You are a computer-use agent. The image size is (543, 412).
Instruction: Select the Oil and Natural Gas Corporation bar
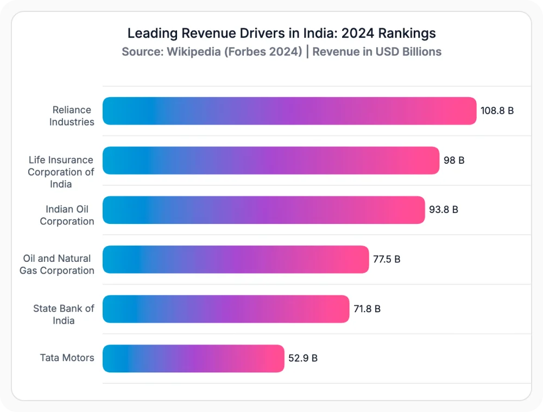point(236,260)
